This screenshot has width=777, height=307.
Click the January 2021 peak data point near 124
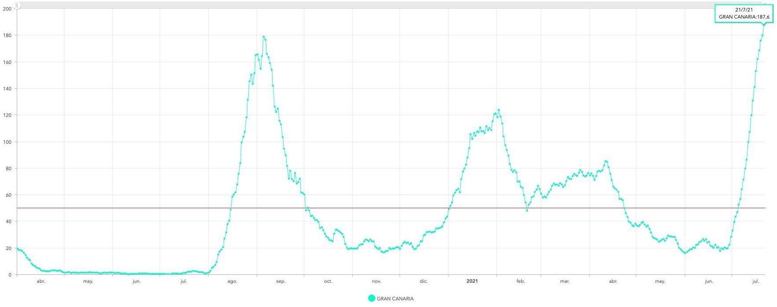click(498, 110)
